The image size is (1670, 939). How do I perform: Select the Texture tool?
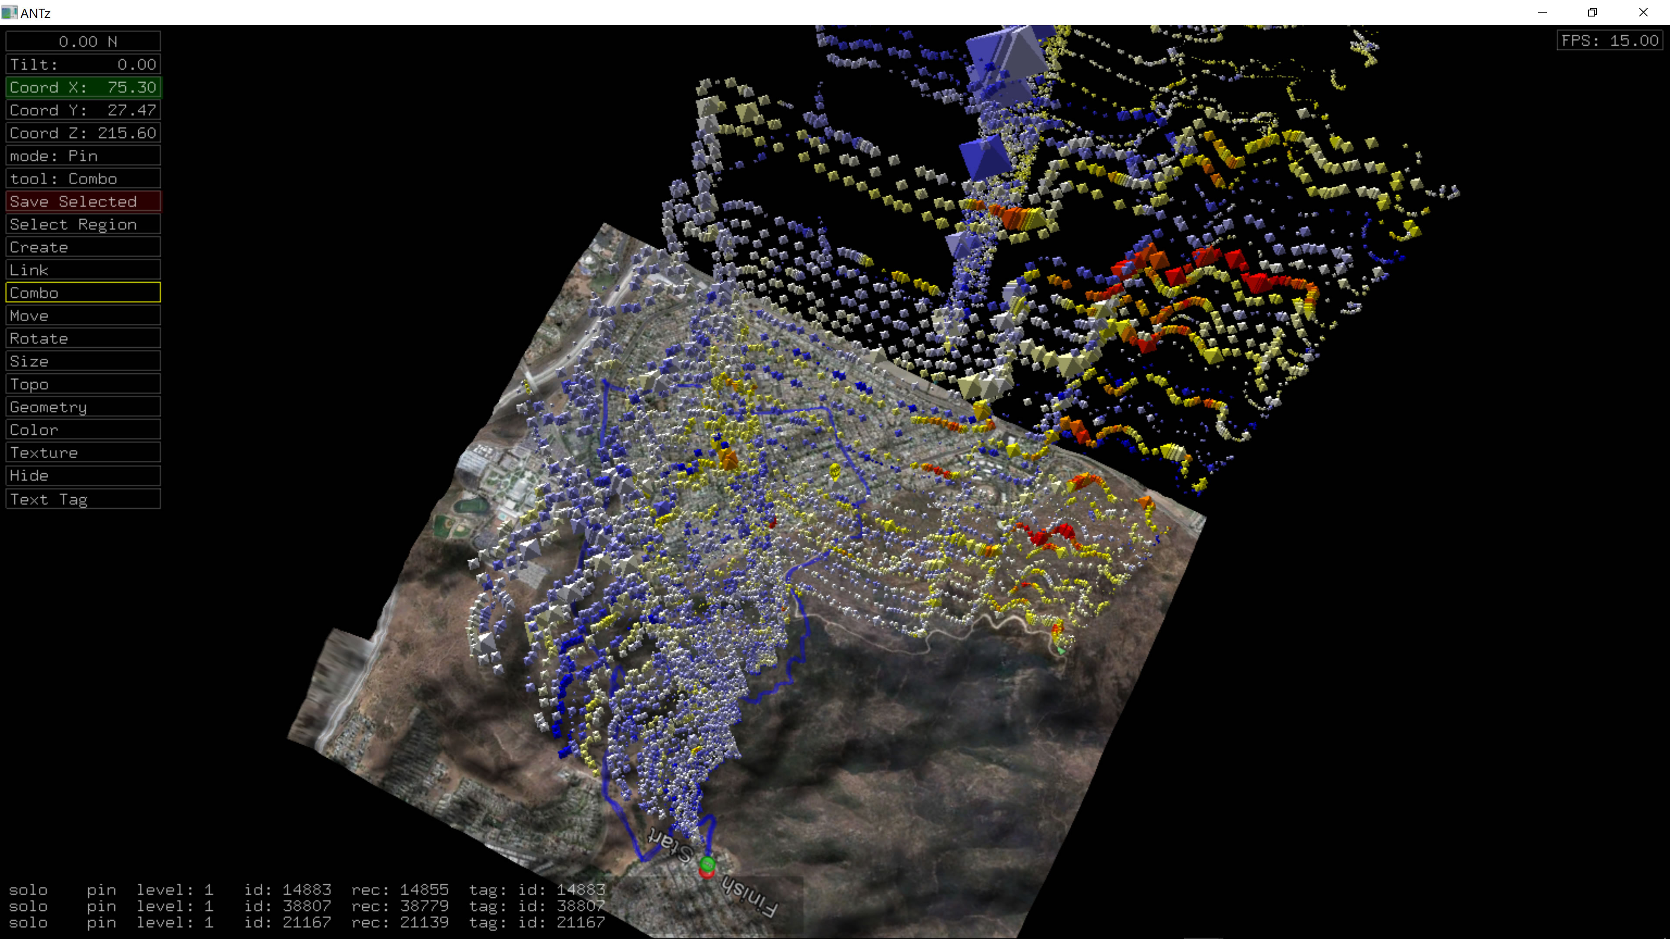point(83,452)
